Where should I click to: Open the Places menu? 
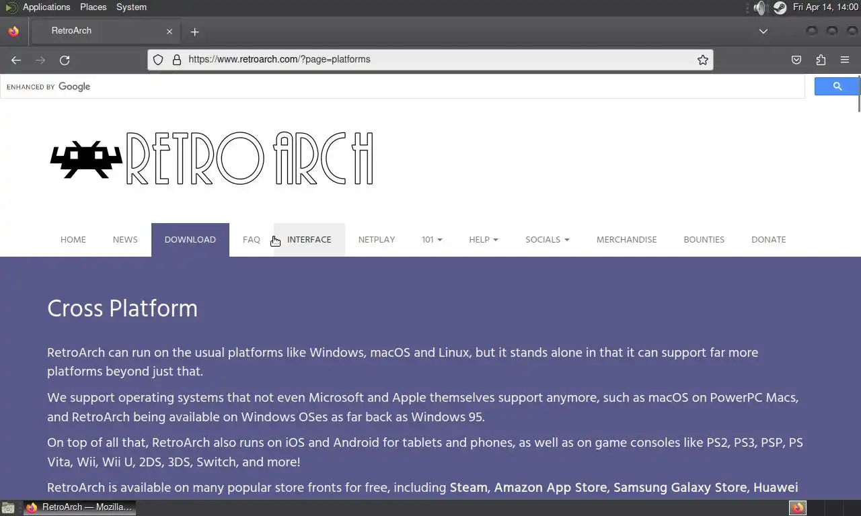(93, 7)
